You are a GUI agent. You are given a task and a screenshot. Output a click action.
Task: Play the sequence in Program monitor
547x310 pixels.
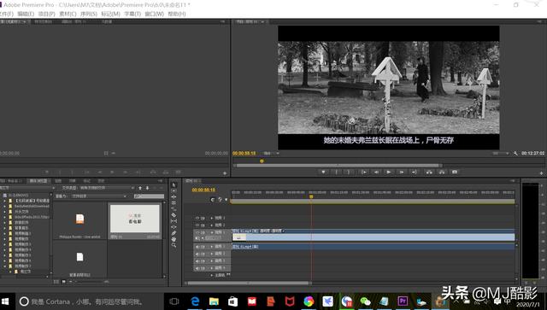coord(389,172)
